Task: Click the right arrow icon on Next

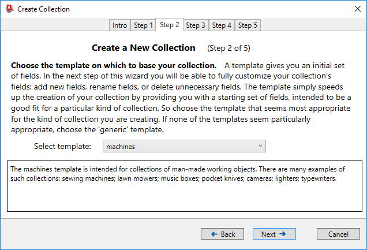Action: click(x=283, y=234)
